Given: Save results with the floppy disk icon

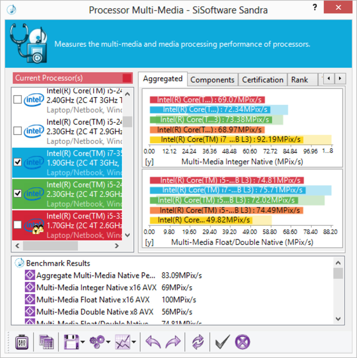Looking at the screenshot, I should 71,342.
